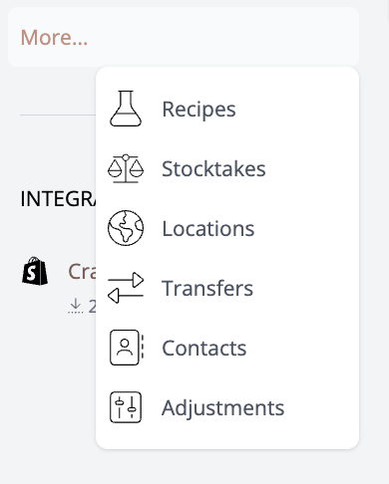The width and height of the screenshot is (389, 484).
Task: Collapse the More... dropdown
Action: click(x=54, y=37)
